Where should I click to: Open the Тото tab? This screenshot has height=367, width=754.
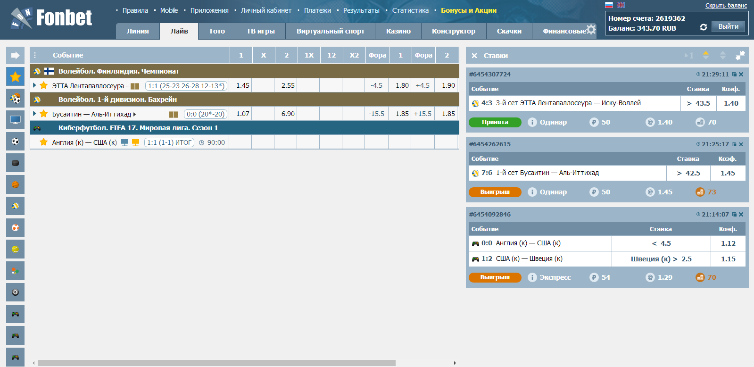(217, 31)
